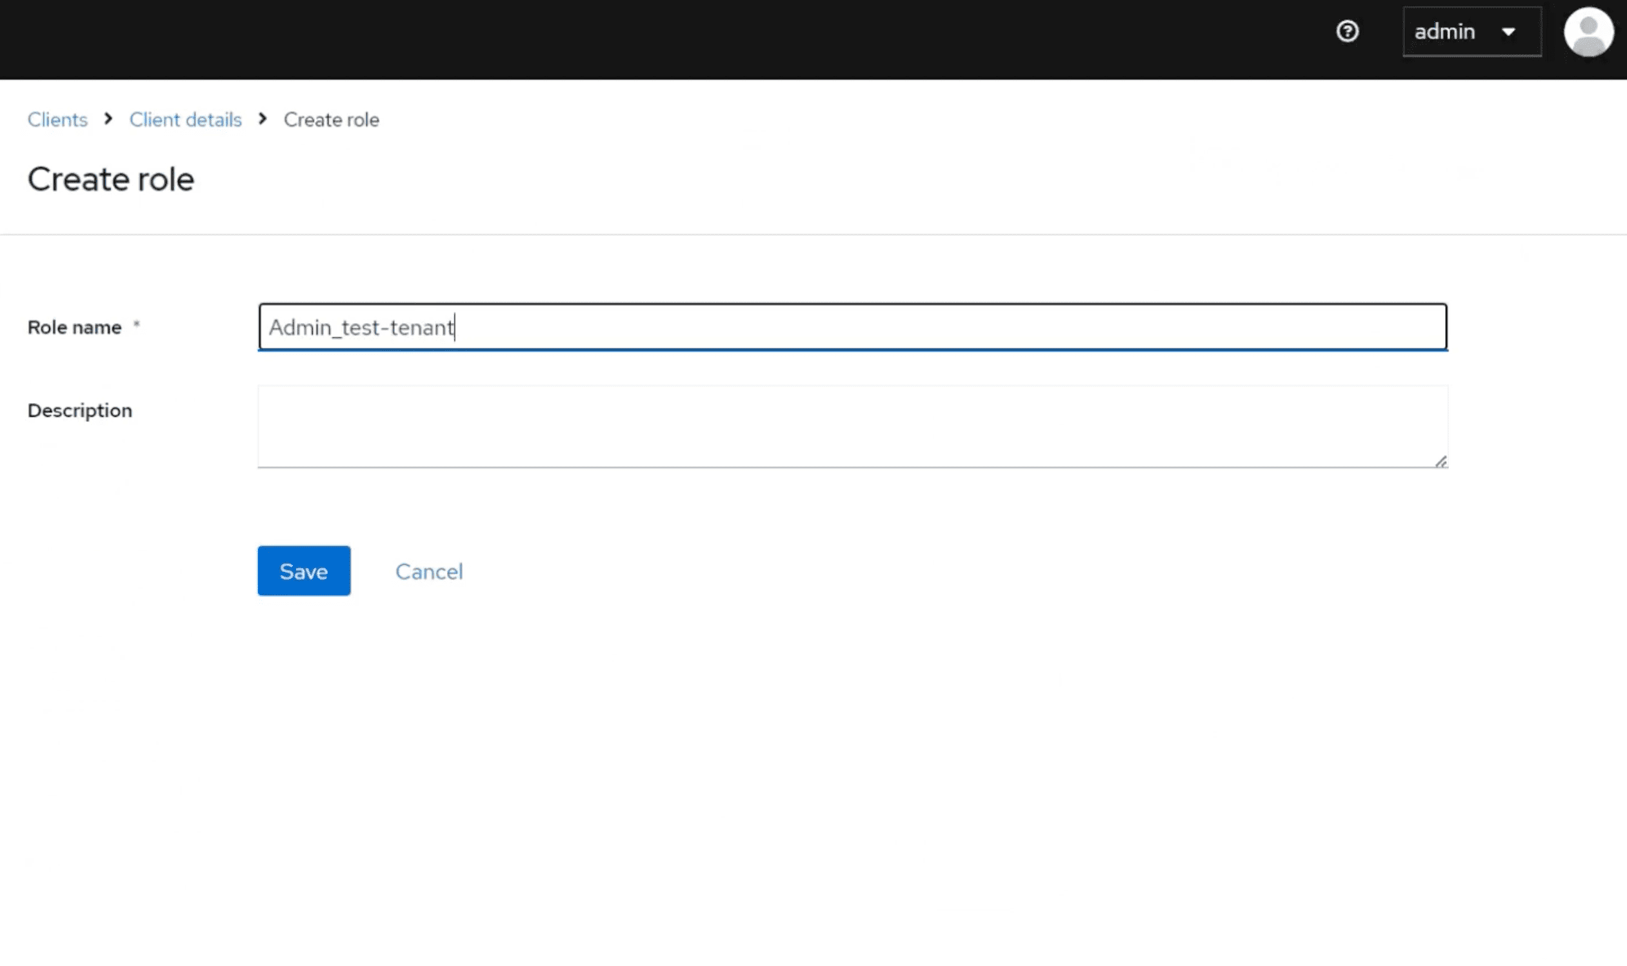
Task: Click the Create role page heading
Action: pos(111,179)
